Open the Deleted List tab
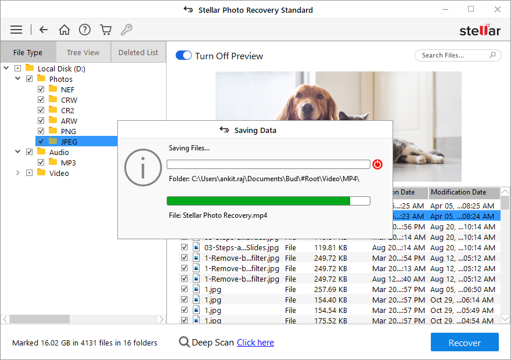This screenshot has width=511, height=360. 138,52
